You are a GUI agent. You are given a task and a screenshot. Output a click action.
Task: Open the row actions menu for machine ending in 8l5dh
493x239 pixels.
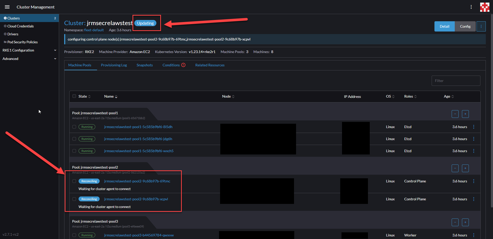tap(474, 127)
